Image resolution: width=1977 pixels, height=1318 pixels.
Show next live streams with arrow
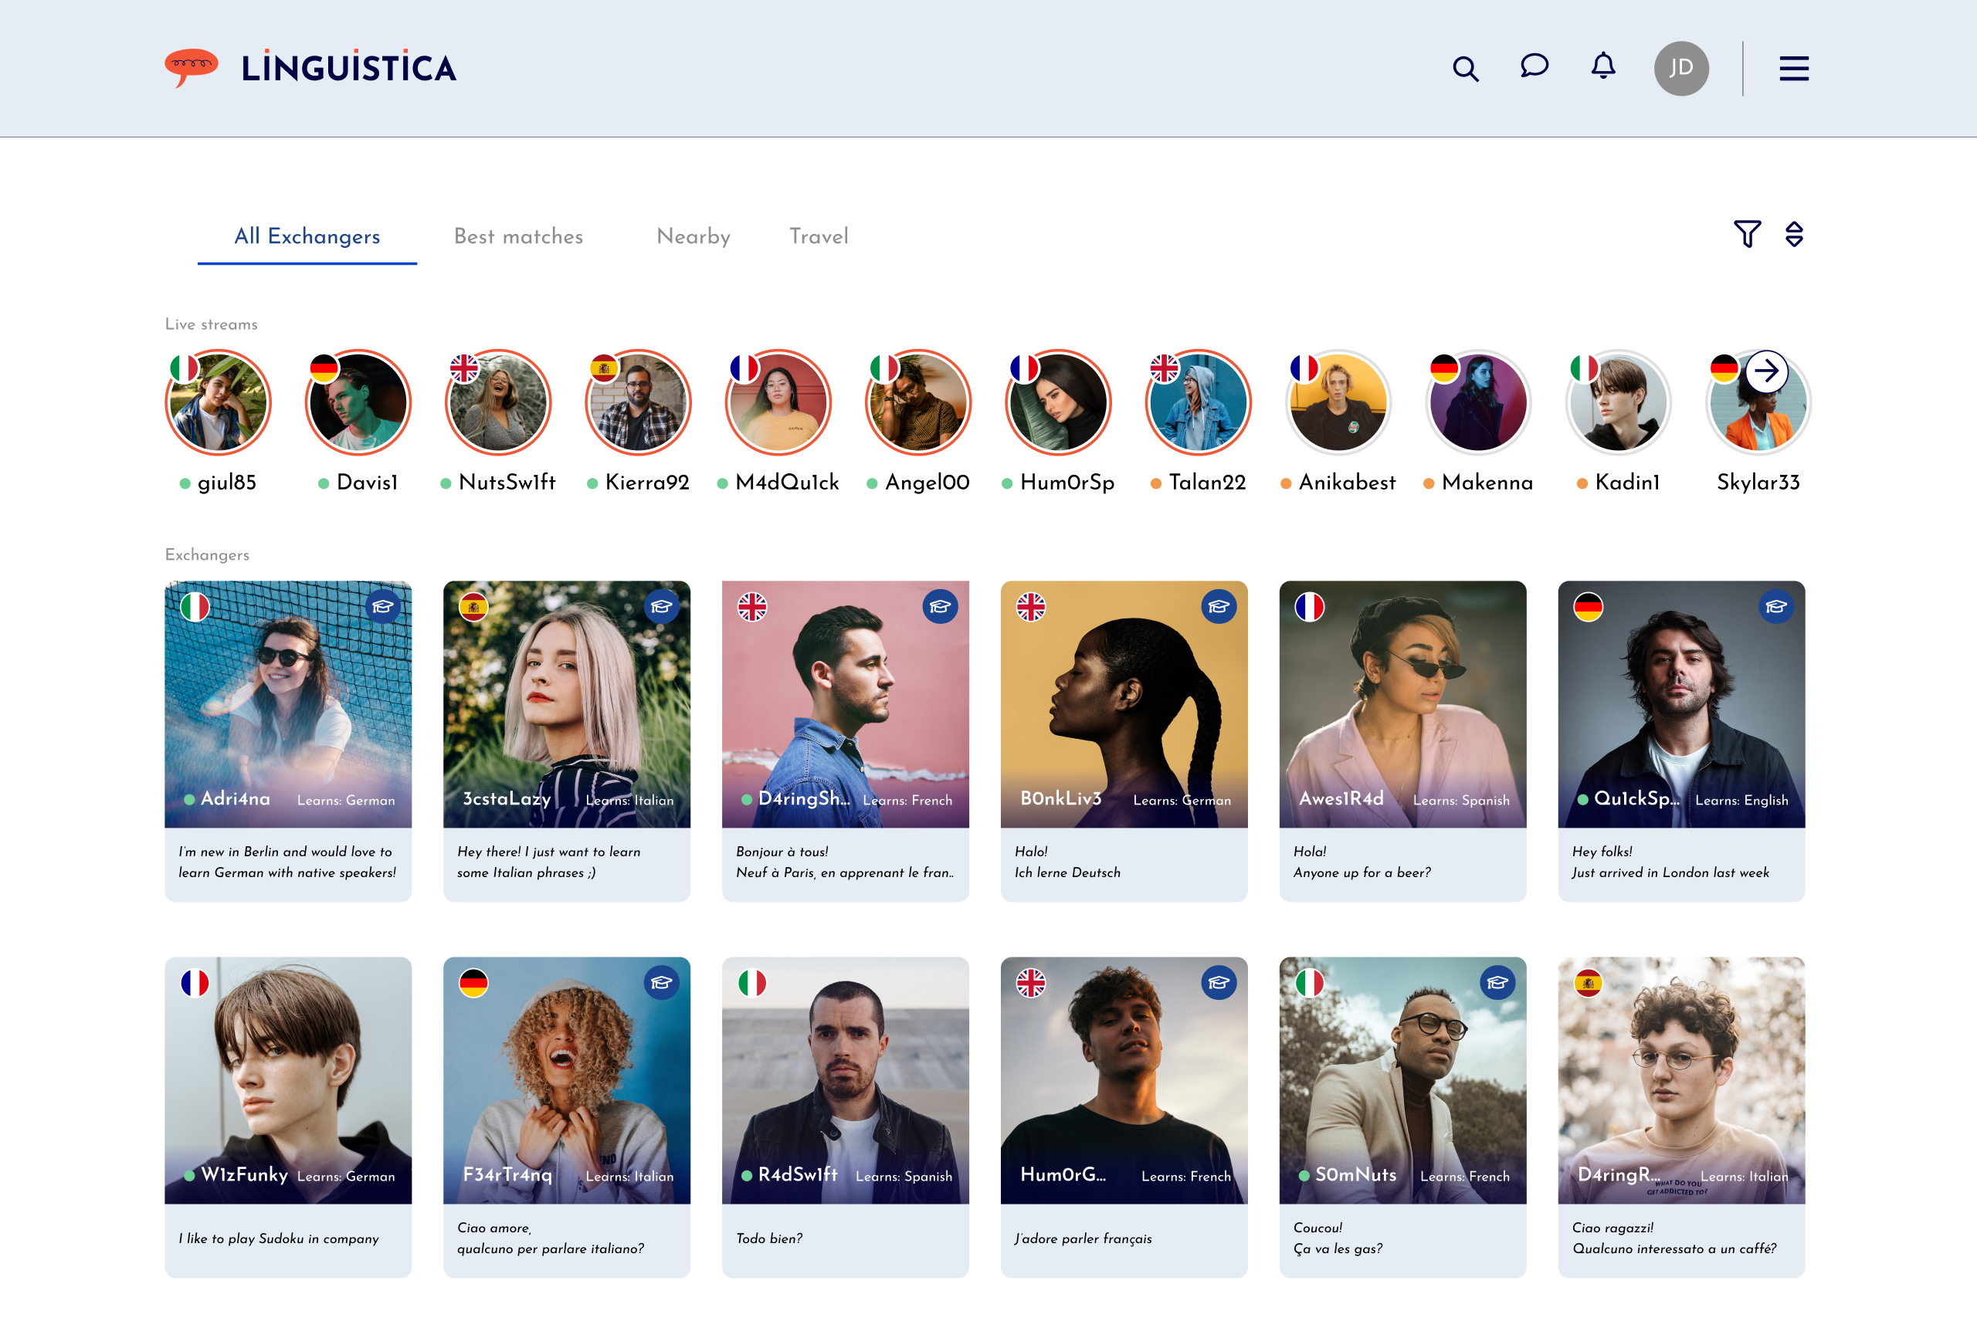pos(1766,371)
